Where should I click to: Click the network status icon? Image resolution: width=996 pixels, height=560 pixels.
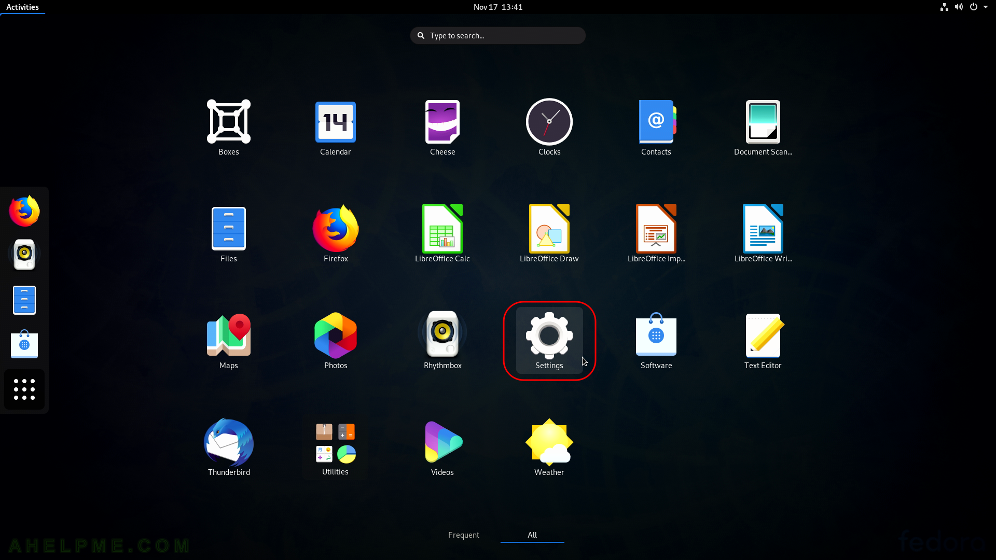click(944, 7)
